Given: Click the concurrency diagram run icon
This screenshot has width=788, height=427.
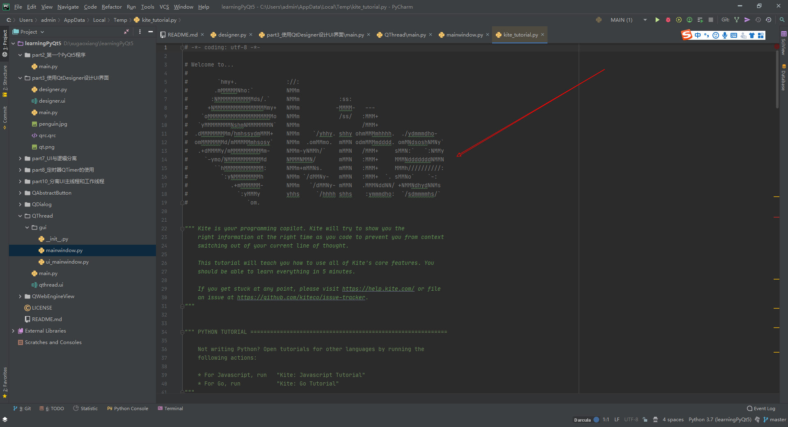Looking at the screenshot, I should pyautogui.click(x=700, y=20).
